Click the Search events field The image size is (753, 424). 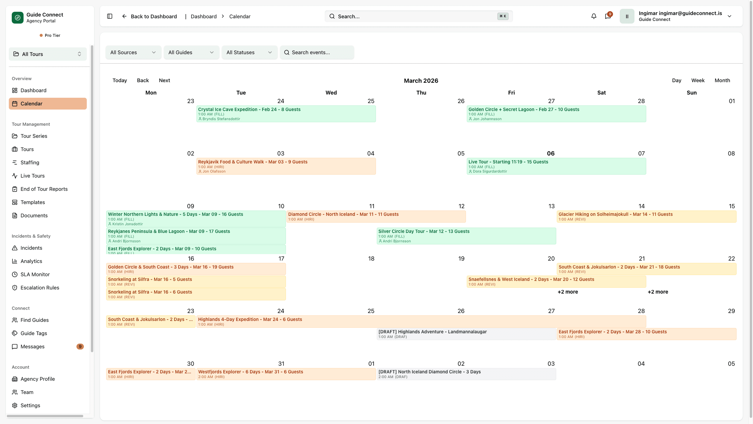pos(317,52)
